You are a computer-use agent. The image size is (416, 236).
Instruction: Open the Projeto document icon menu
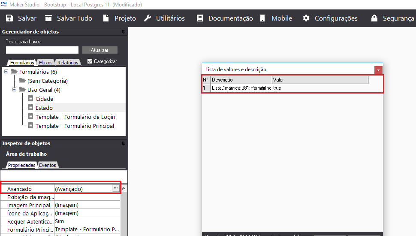point(106,18)
